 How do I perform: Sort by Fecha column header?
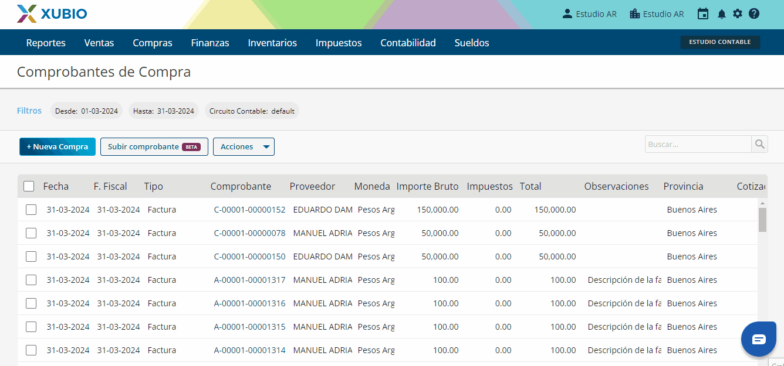pos(56,186)
